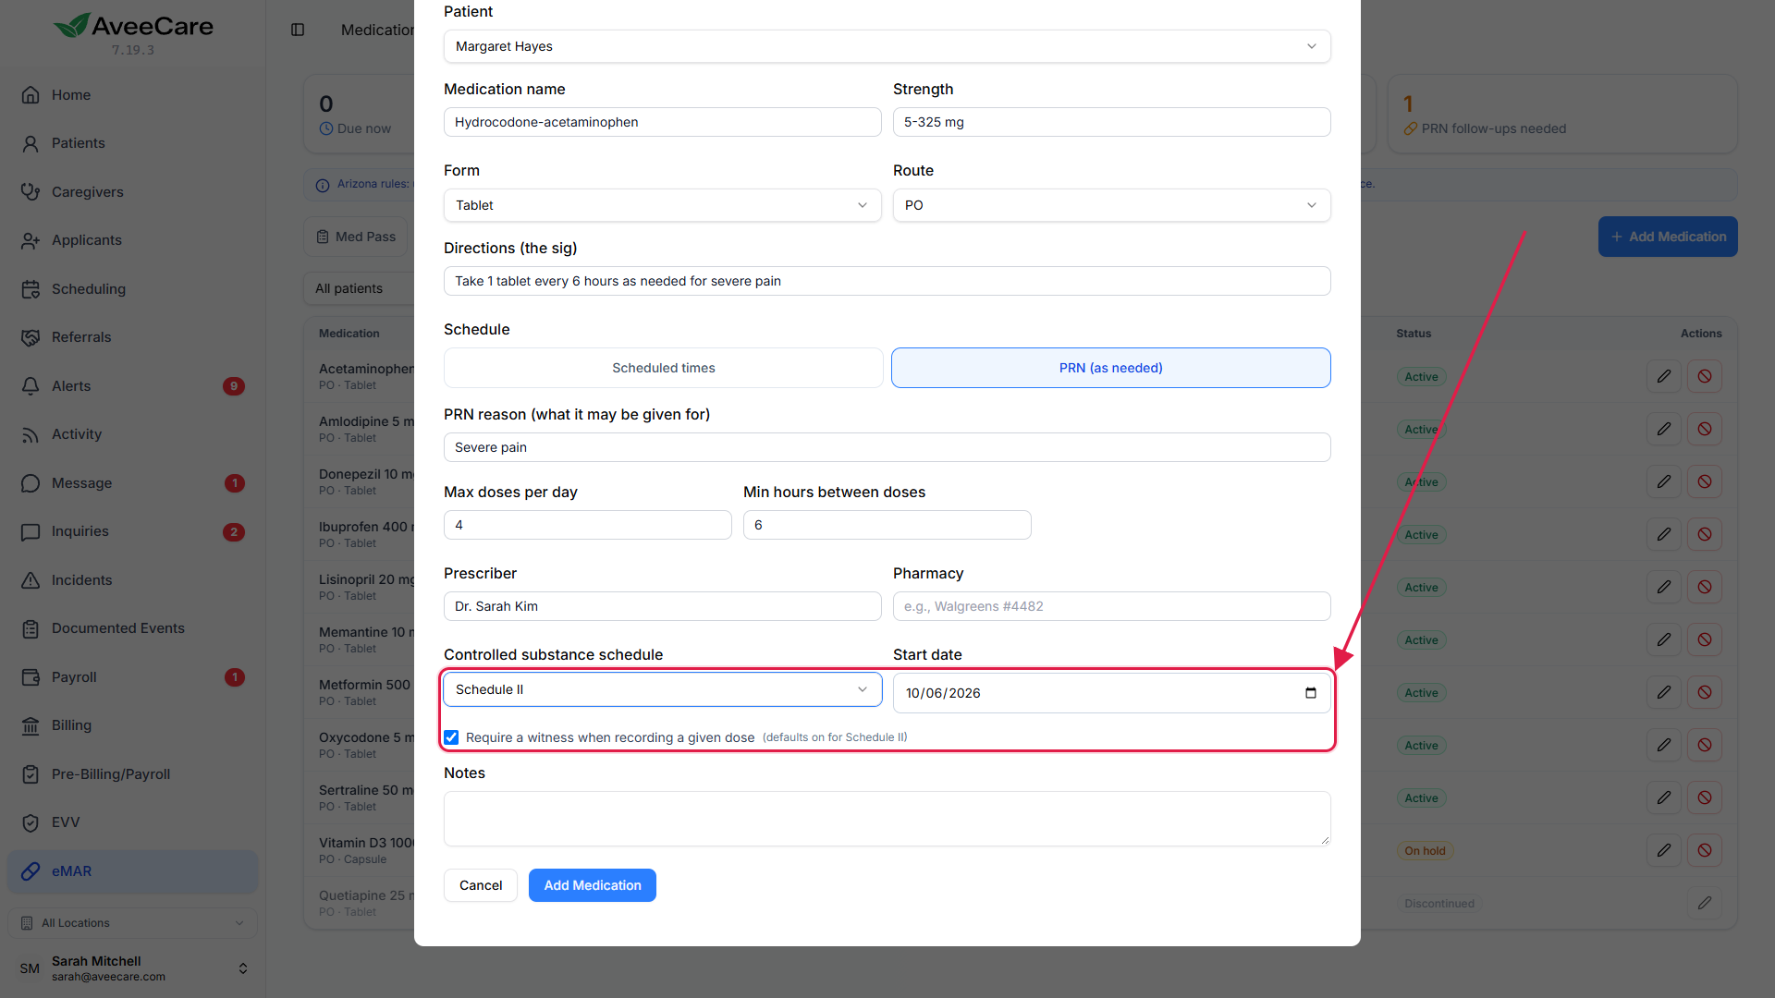
Task: Click the Strength 5-325 mg field
Action: point(1112,122)
